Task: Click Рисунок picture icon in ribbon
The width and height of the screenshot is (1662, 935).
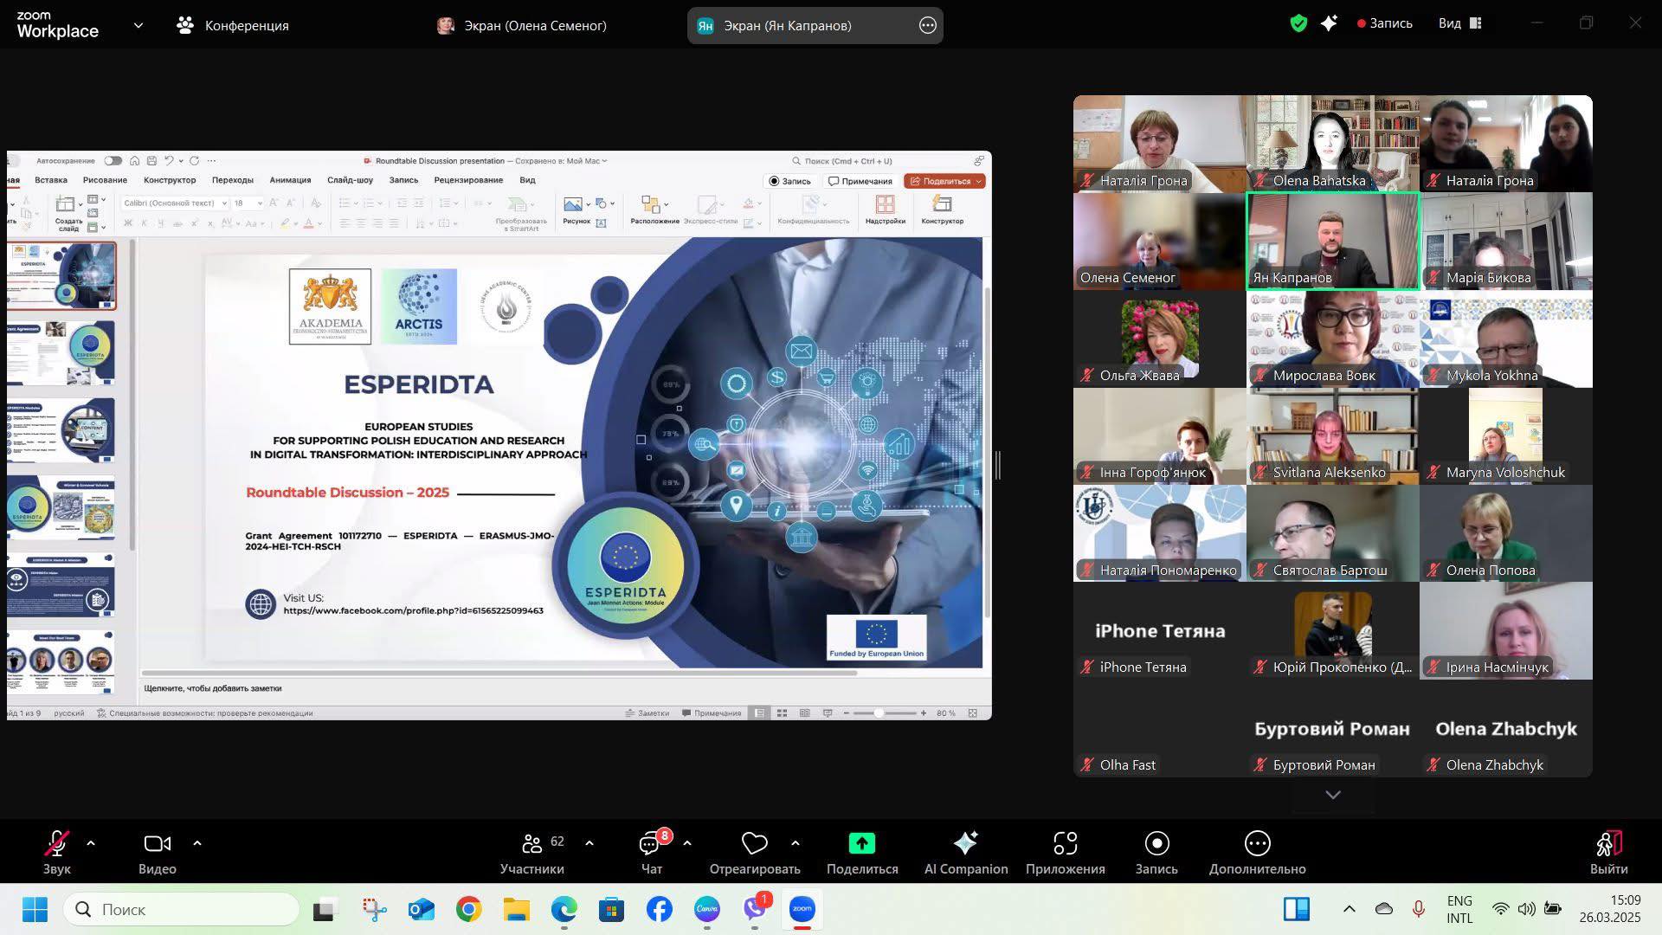Action: (x=573, y=204)
